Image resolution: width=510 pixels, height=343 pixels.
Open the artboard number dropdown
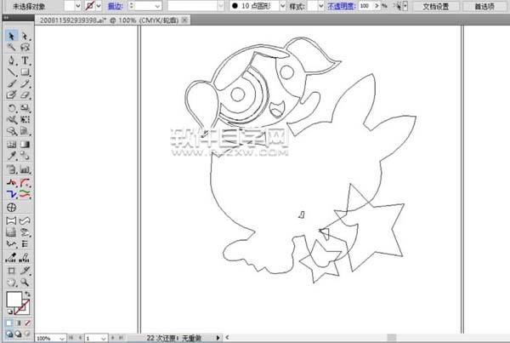point(104,339)
